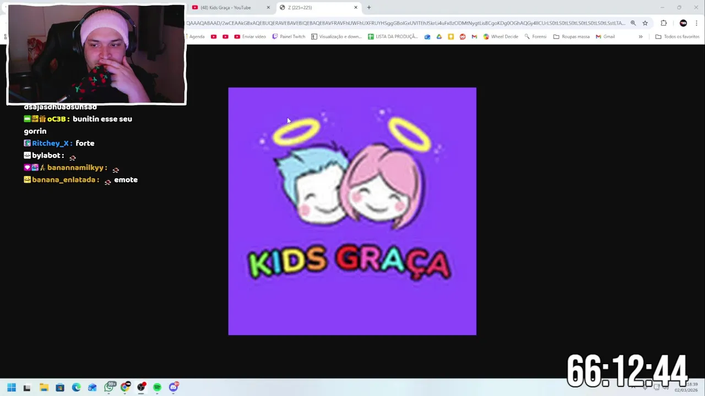Open the Wheel Decide bookmark
The image size is (705, 396).
tap(501, 36)
